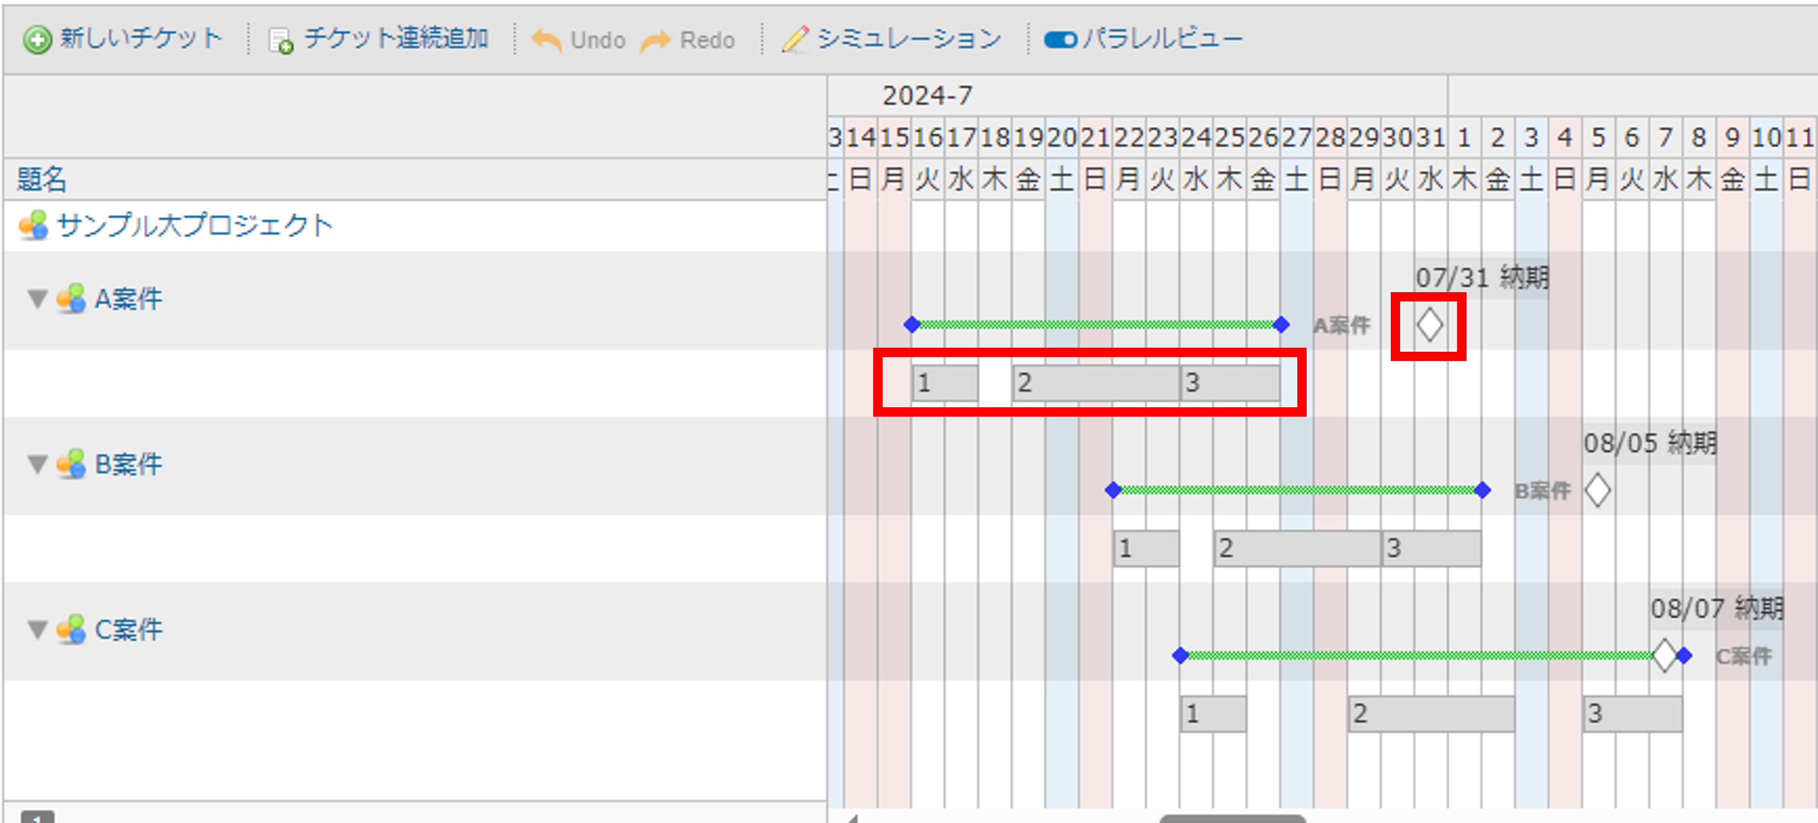
Task: Open the サンプル大プロジェクト link
Action: pos(195,226)
